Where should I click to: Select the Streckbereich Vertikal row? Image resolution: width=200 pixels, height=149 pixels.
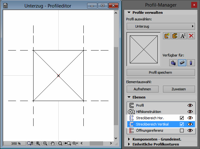(161, 124)
